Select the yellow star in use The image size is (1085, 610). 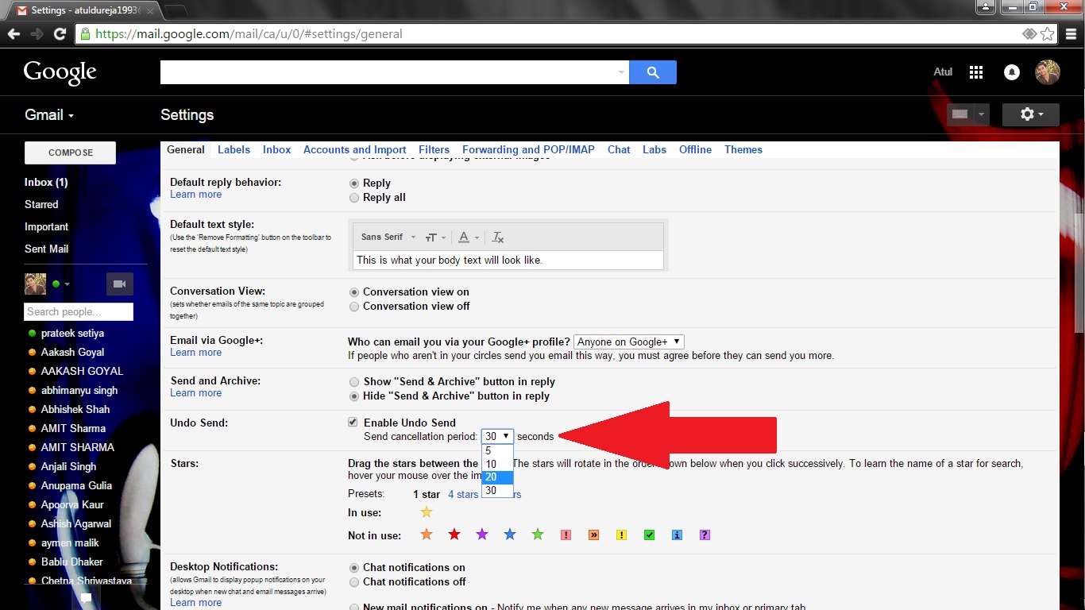click(427, 512)
